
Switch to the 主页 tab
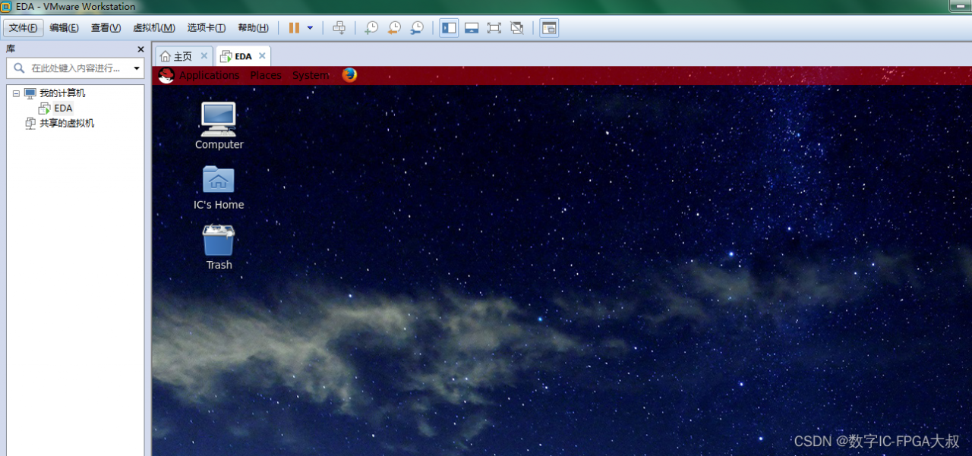pyautogui.click(x=182, y=56)
